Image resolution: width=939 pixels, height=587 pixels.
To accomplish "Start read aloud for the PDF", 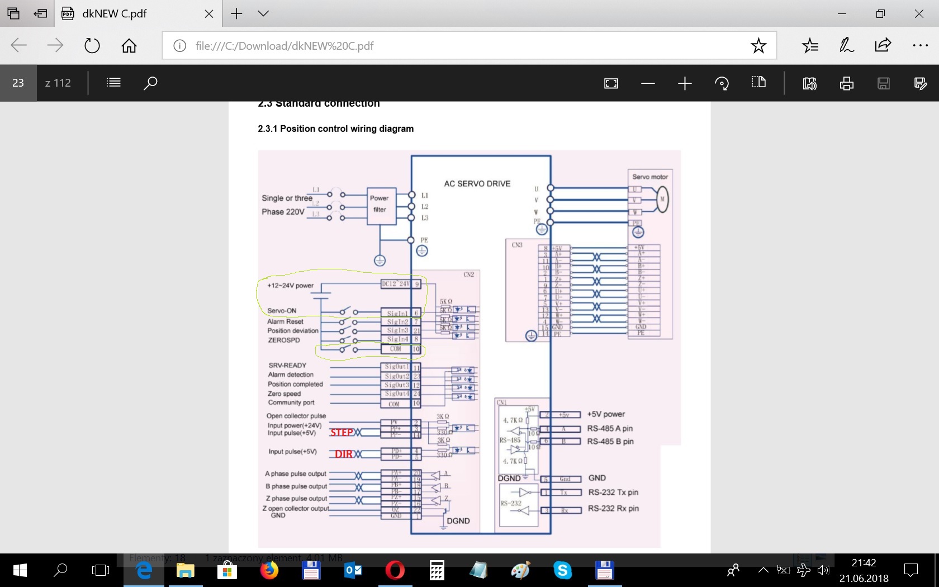I will (809, 83).
